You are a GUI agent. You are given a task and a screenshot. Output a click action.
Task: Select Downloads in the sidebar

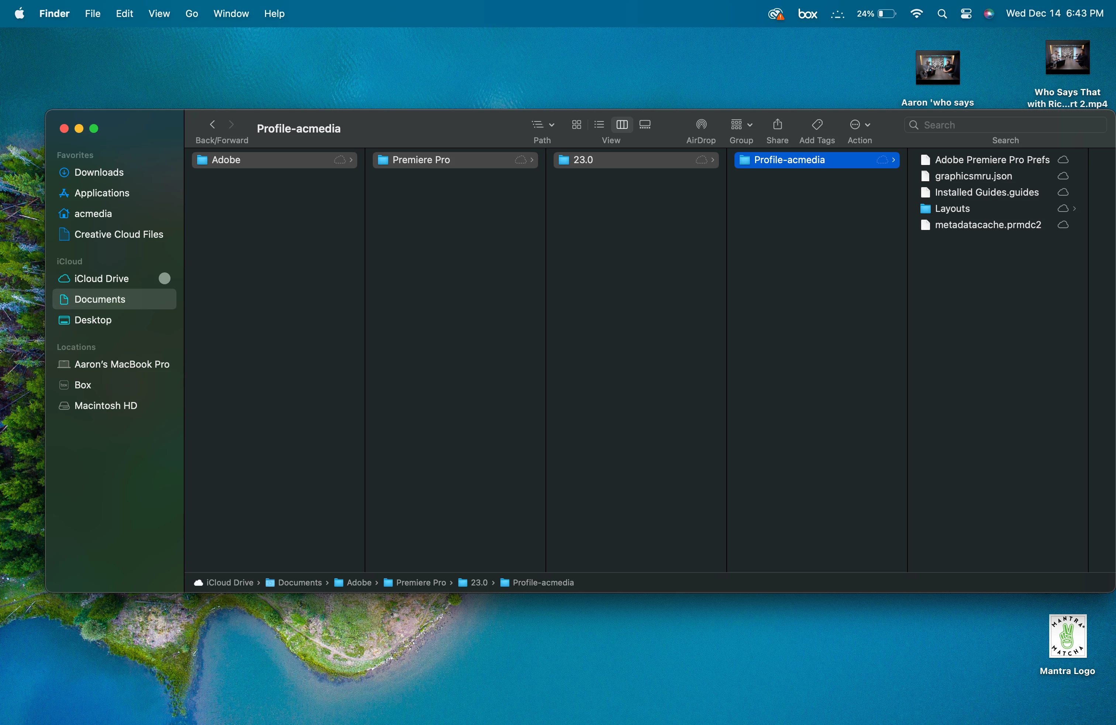pyautogui.click(x=99, y=172)
